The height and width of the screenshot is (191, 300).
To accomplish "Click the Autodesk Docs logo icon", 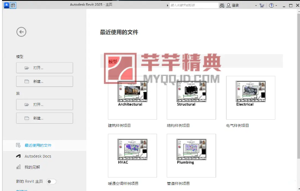I will coord(18,156).
